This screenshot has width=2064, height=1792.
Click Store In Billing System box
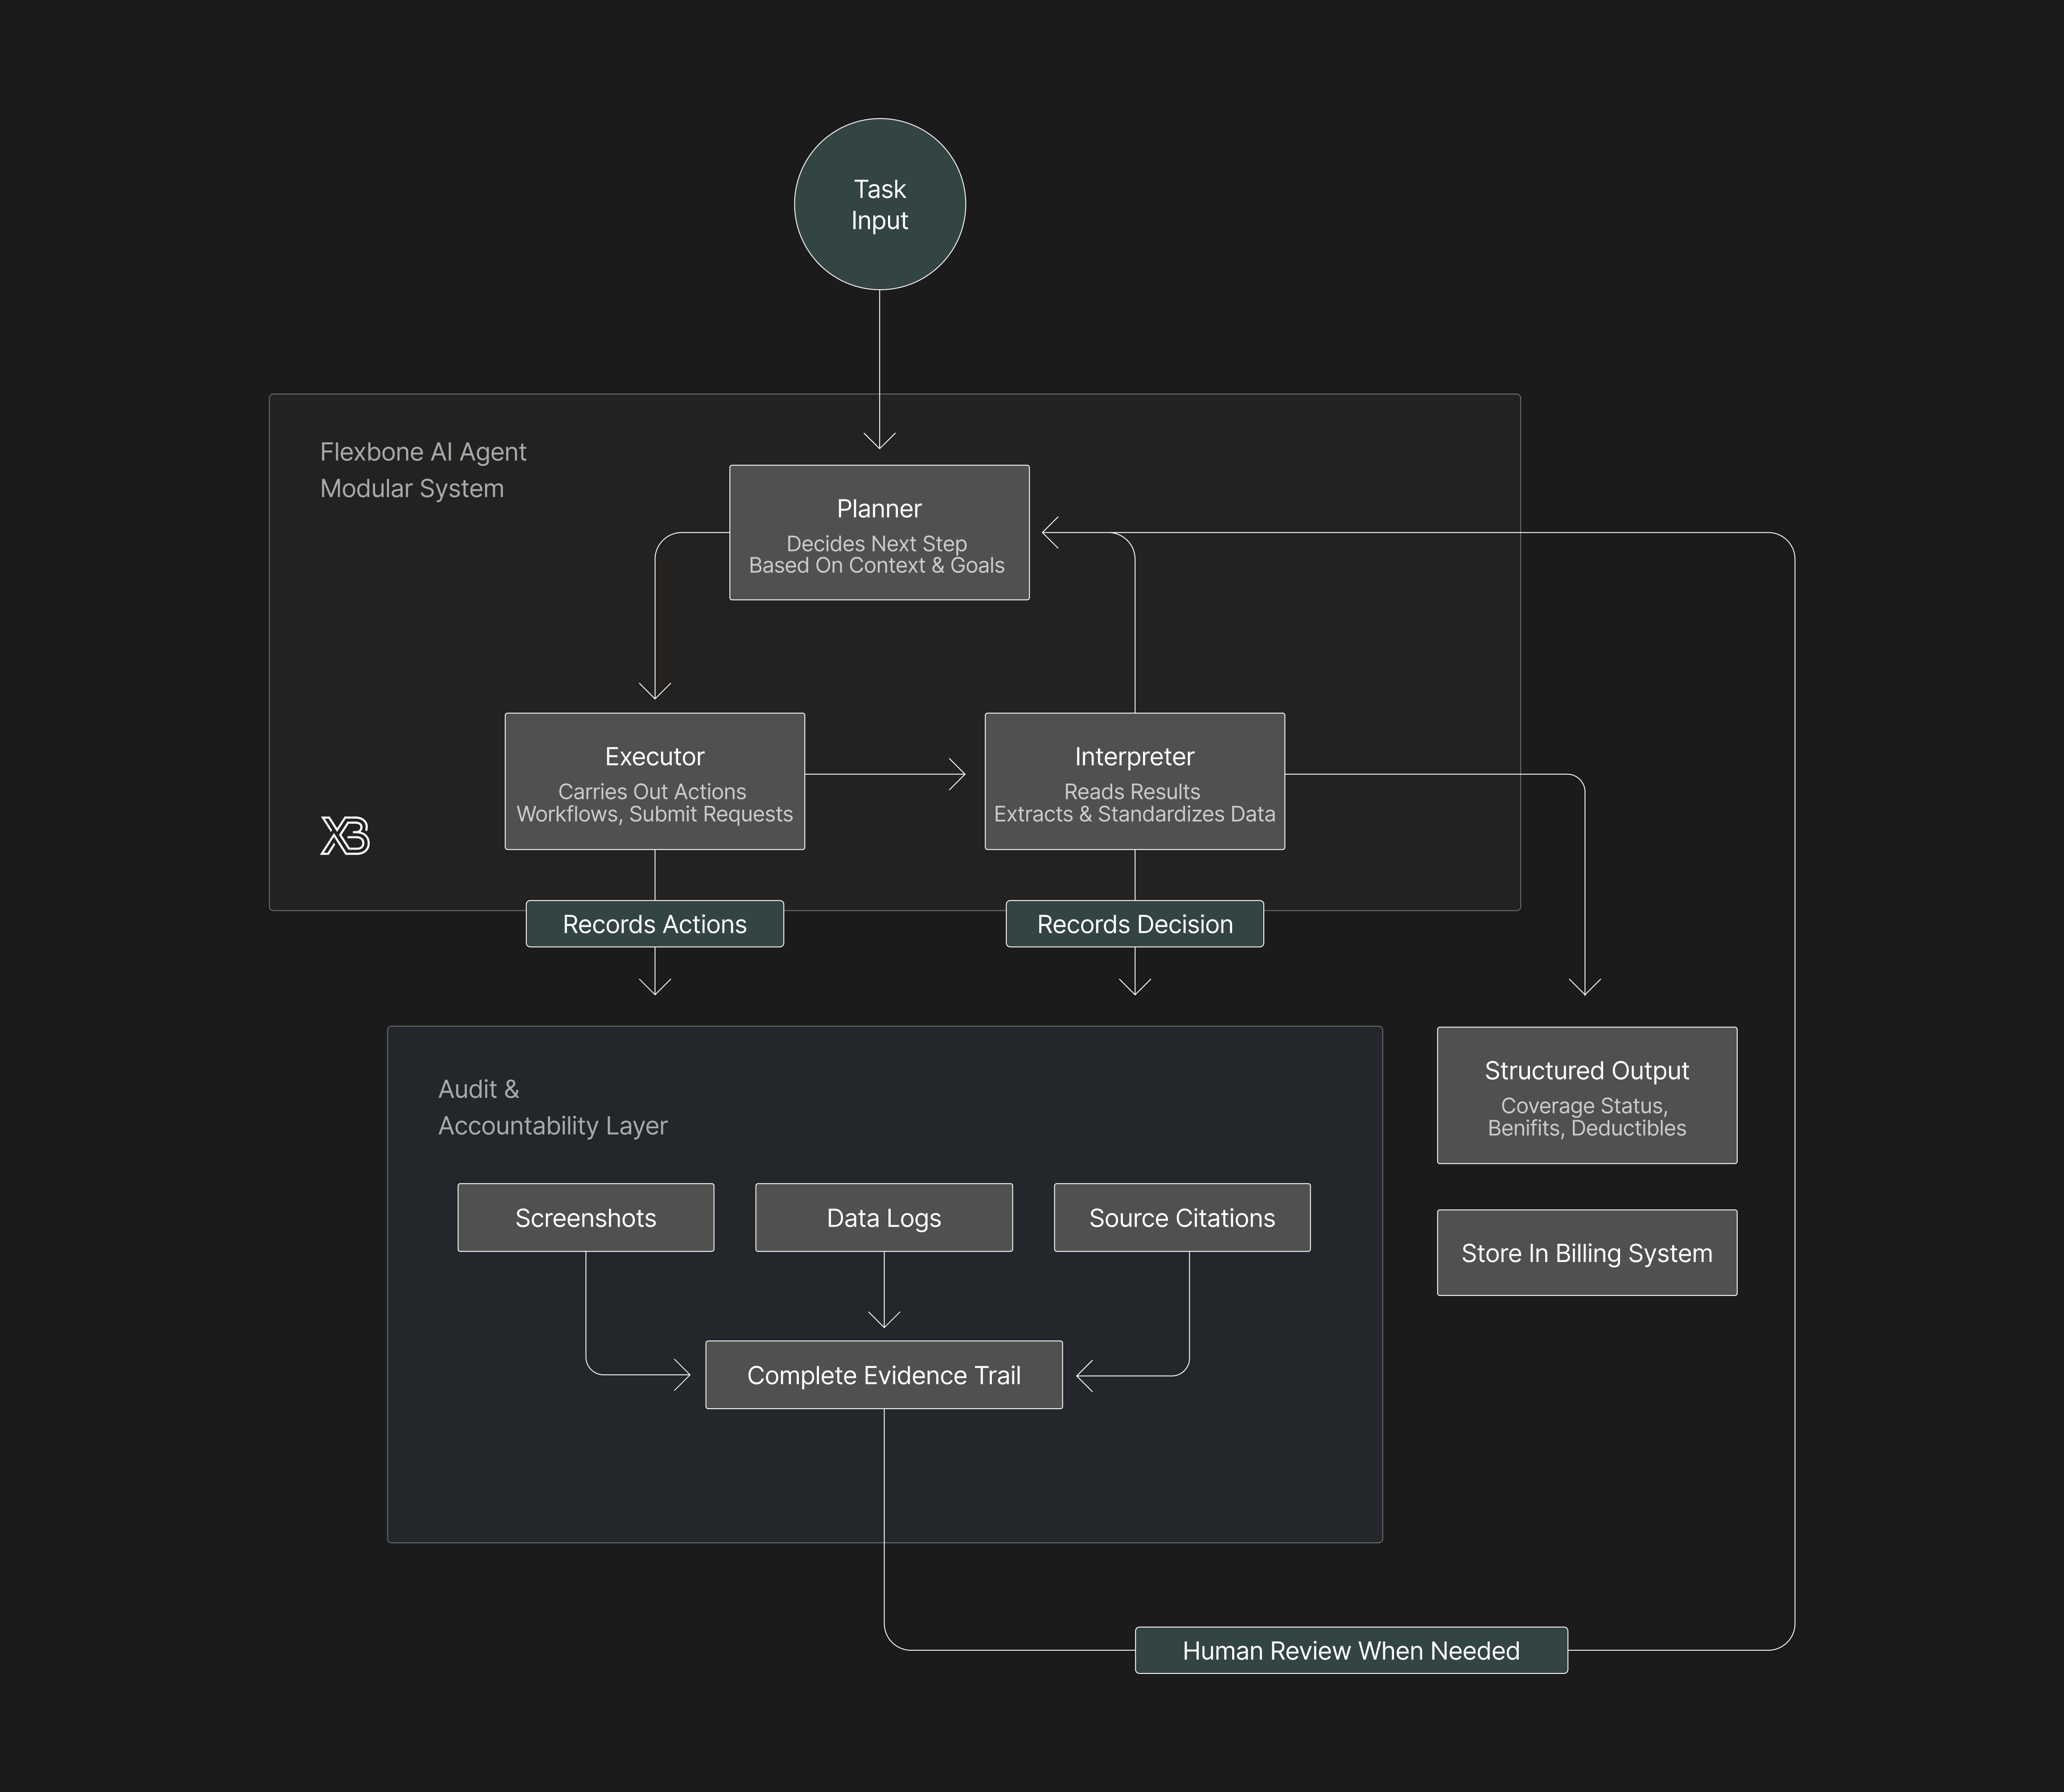point(1586,1253)
